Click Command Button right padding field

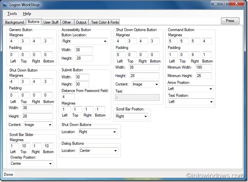pyautogui.click(x=196, y=55)
